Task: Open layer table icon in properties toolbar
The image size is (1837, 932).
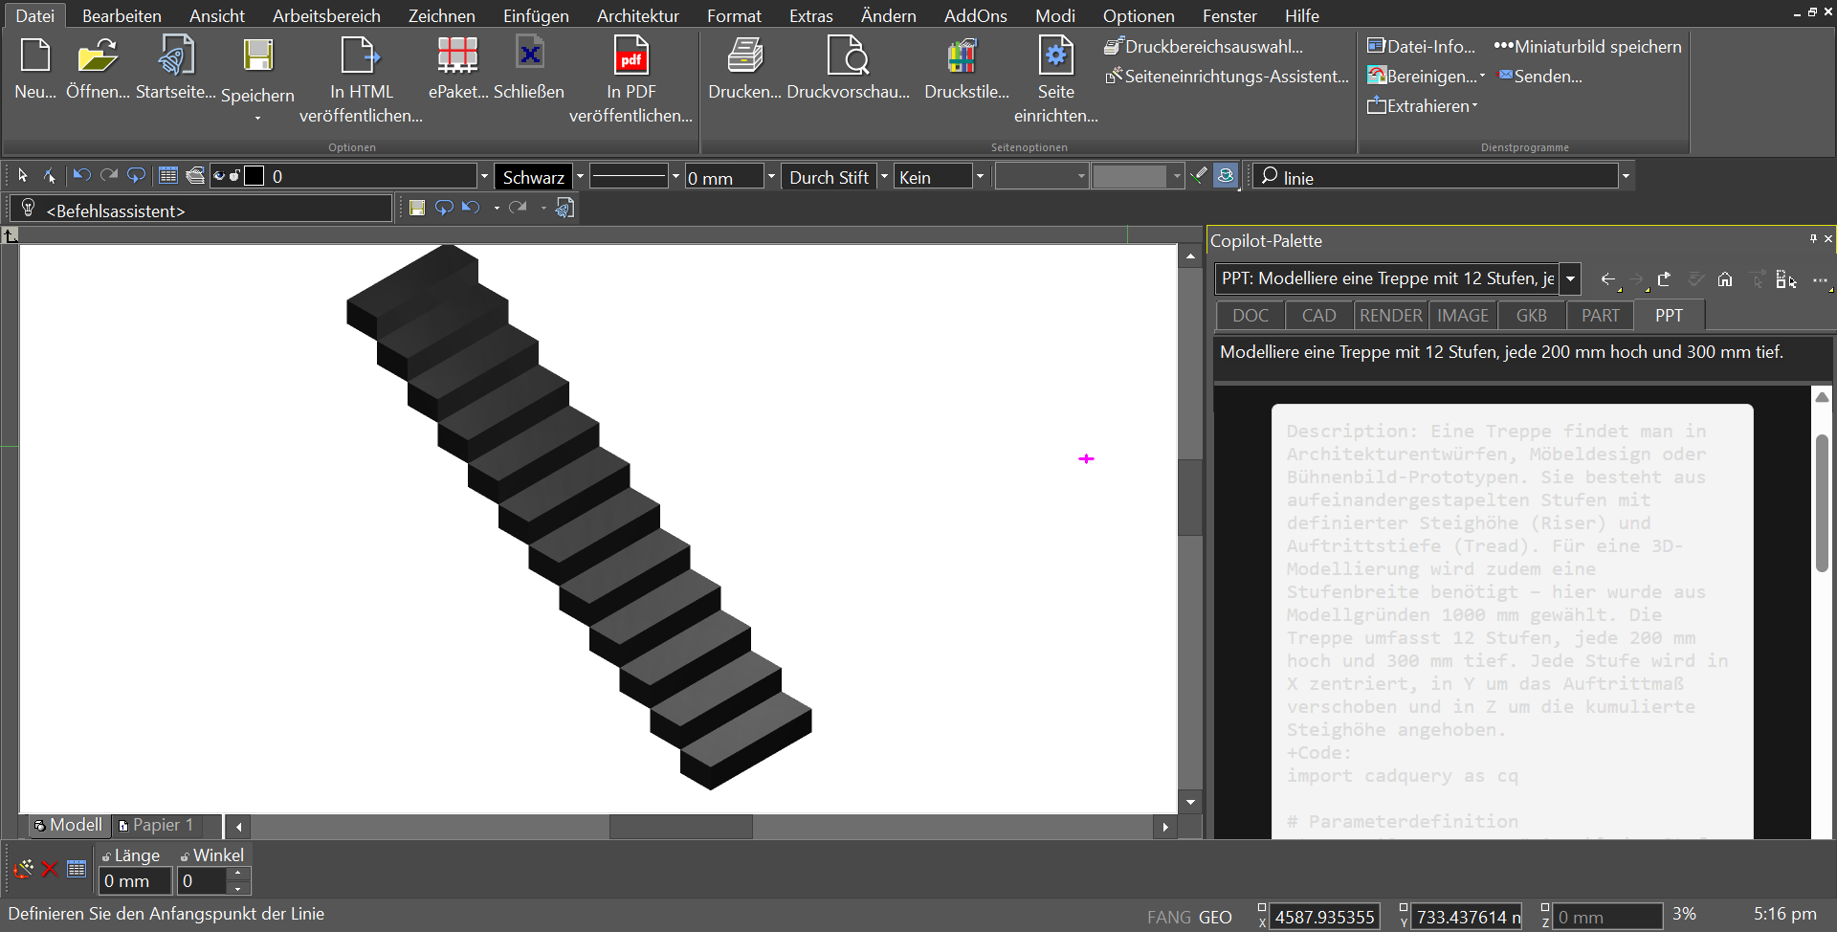Action: [168, 175]
